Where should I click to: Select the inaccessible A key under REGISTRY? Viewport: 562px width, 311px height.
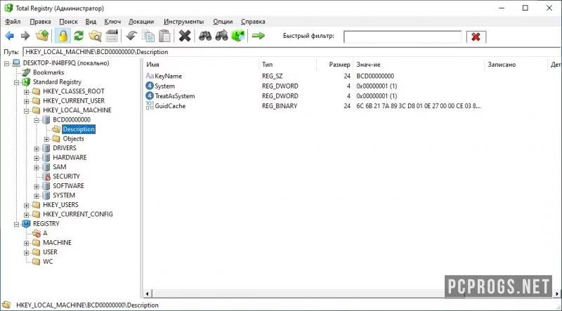coord(45,233)
